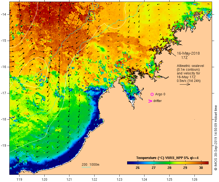The width and height of the screenshot is (219, 182).
Task: Click the latitude label '-15'
Action: (3, 41)
